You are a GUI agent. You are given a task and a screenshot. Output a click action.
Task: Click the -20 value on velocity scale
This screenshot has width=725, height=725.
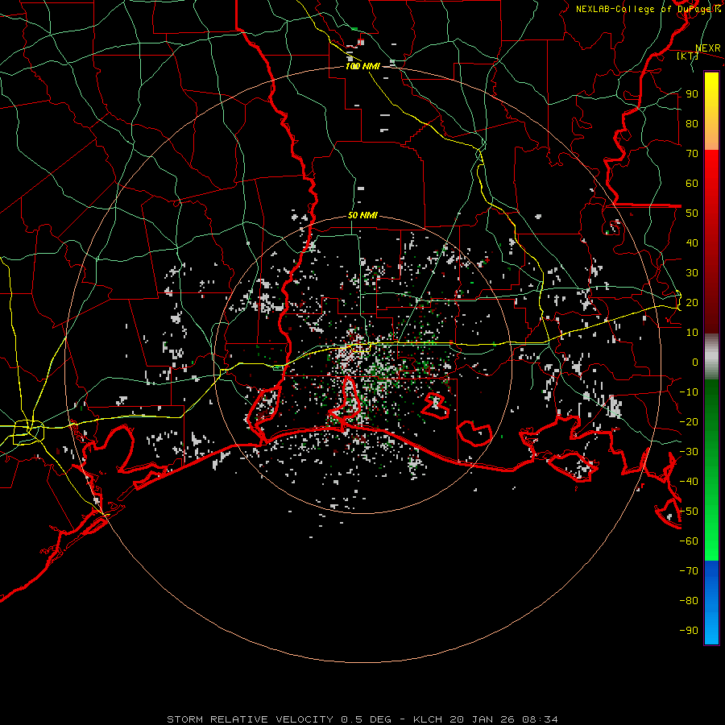pos(689,421)
